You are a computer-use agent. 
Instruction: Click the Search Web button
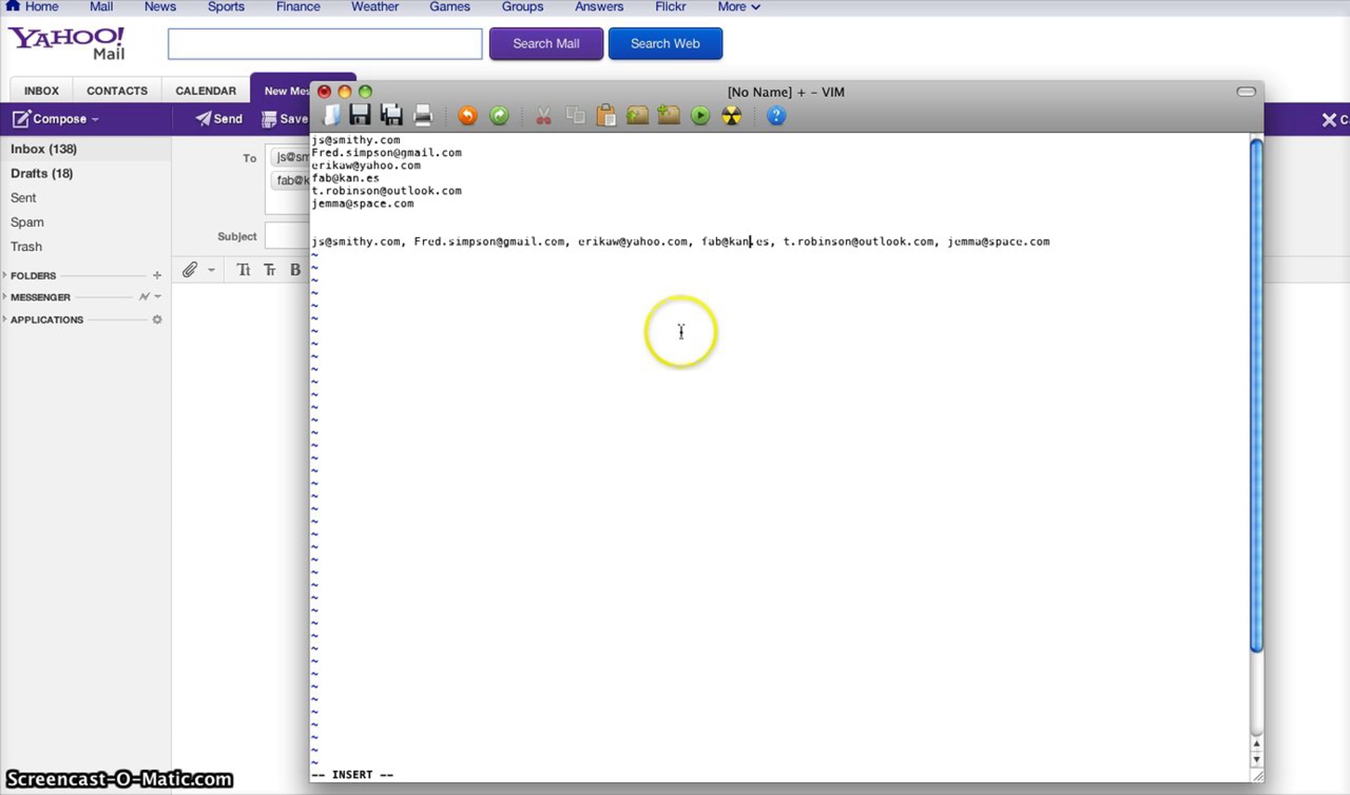pyautogui.click(x=665, y=43)
